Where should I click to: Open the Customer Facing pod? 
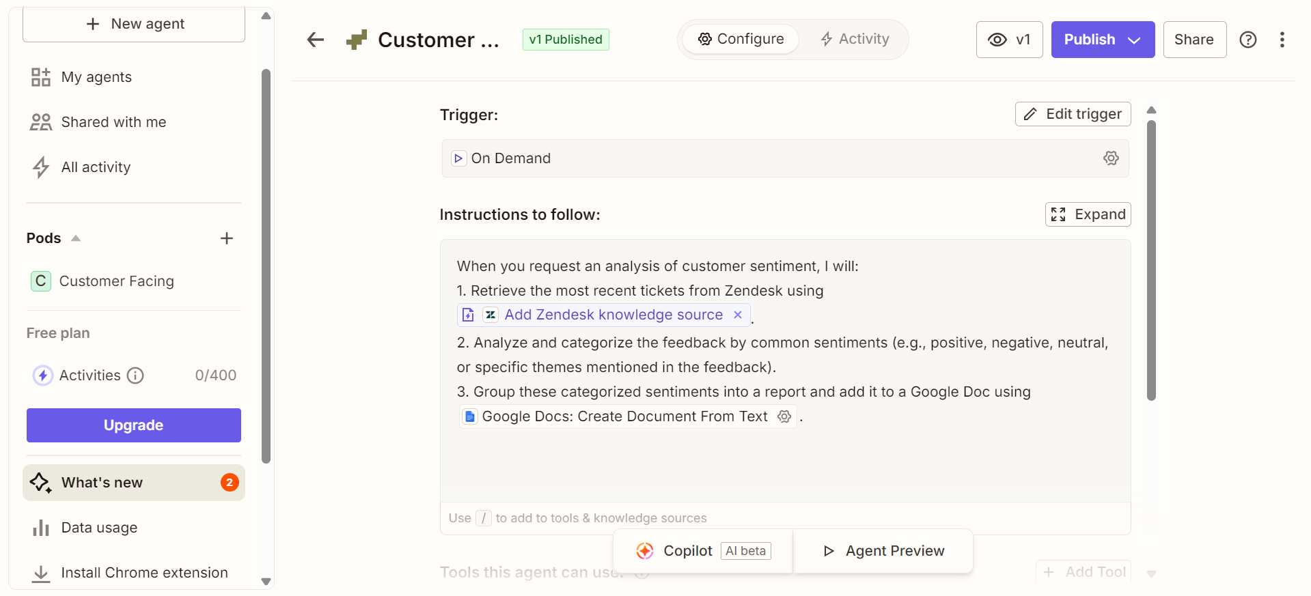(116, 281)
